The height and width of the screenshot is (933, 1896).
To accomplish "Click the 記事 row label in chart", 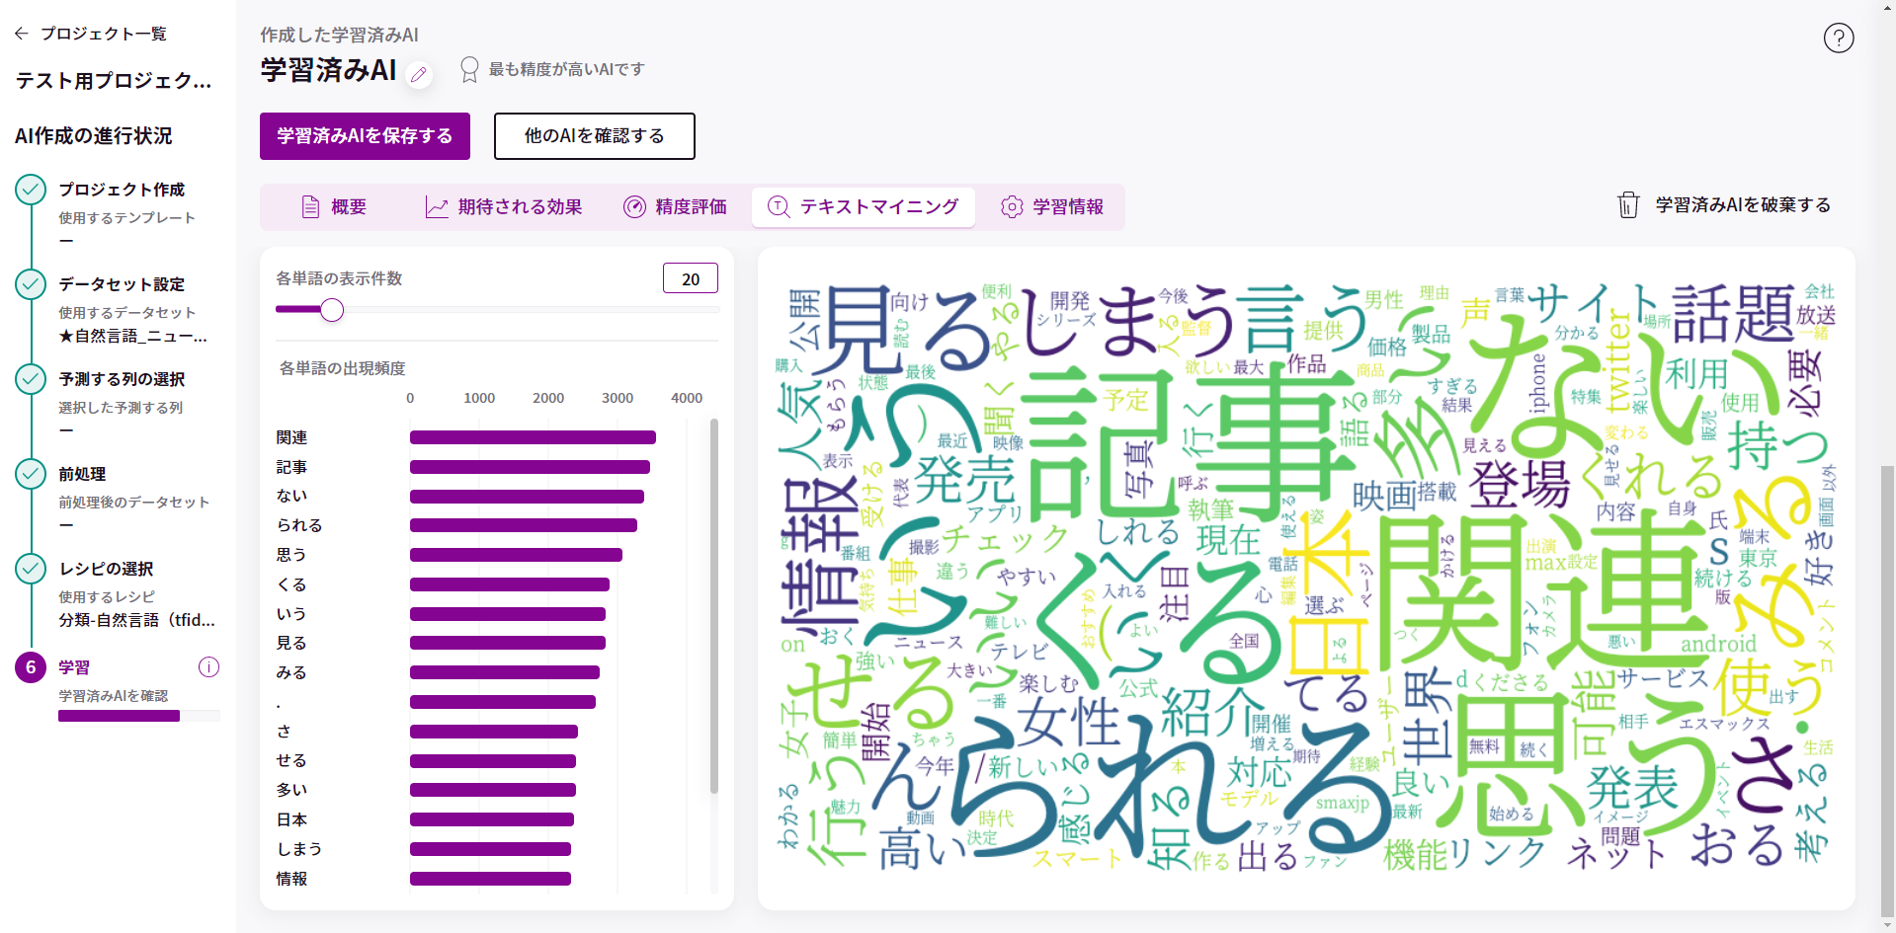I will pyautogui.click(x=291, y=467).
